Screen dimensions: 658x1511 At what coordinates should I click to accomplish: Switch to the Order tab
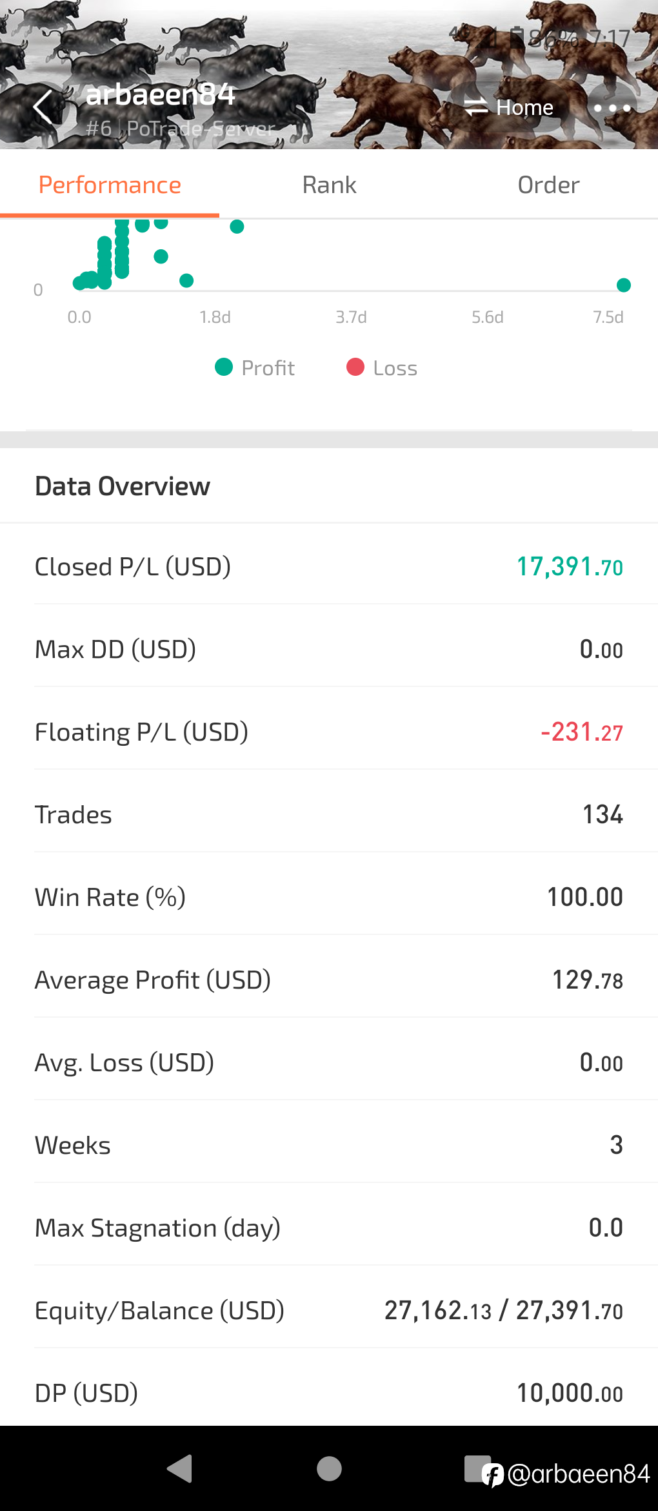pyautogui.click(x=548, y=185)
